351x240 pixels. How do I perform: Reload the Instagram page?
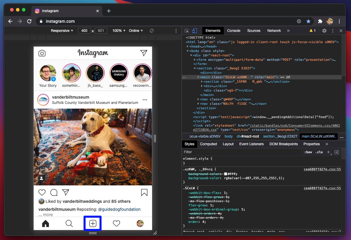pyautogui.click(x=29, y=21)
